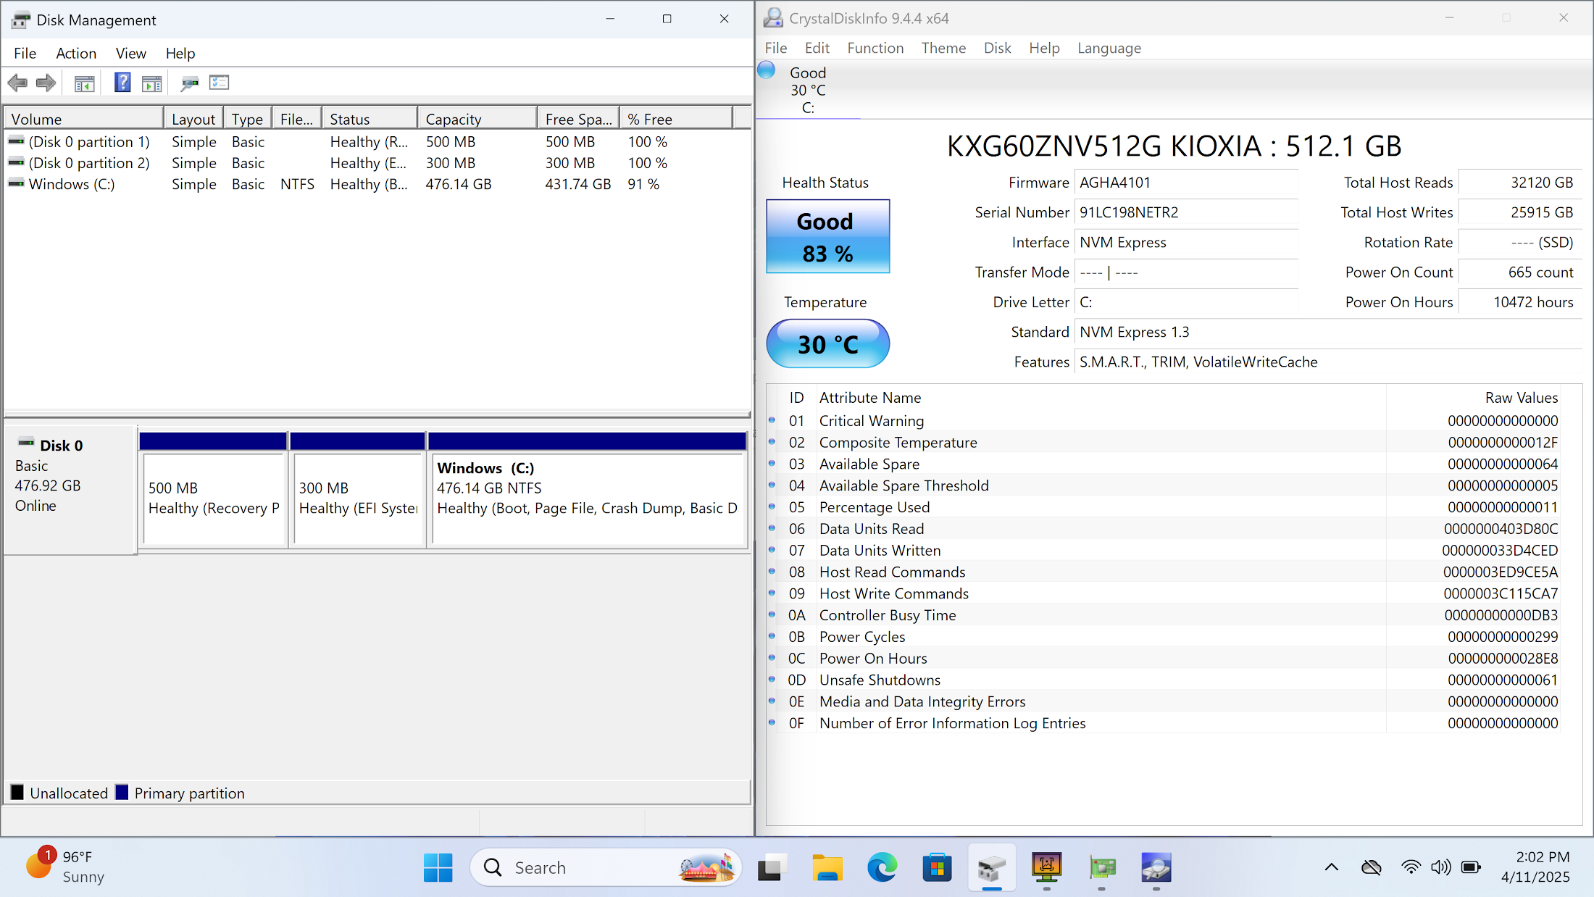
Task: Open the Windows Start menu
Action: (x=438, y=867)
